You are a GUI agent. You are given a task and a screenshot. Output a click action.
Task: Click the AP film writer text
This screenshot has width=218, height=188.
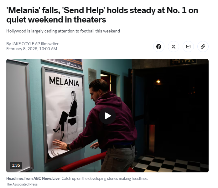(47, 44)
